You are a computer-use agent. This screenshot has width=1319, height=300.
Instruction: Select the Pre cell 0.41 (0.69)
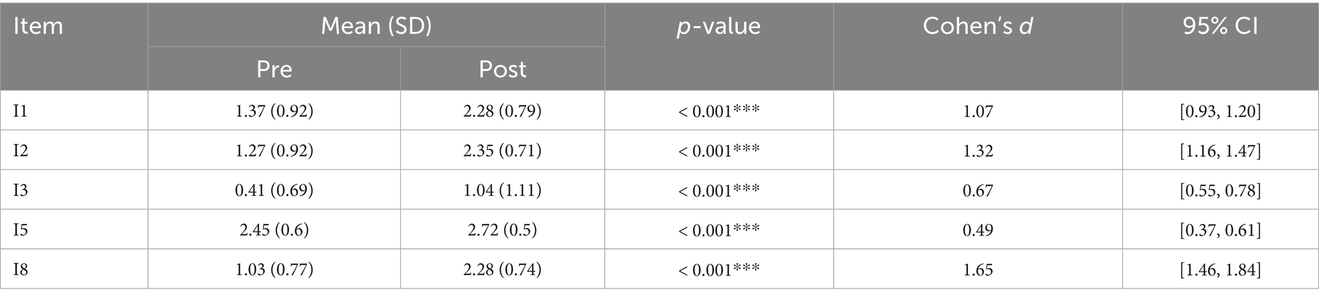pyautogui.click(x=274, y=190)
